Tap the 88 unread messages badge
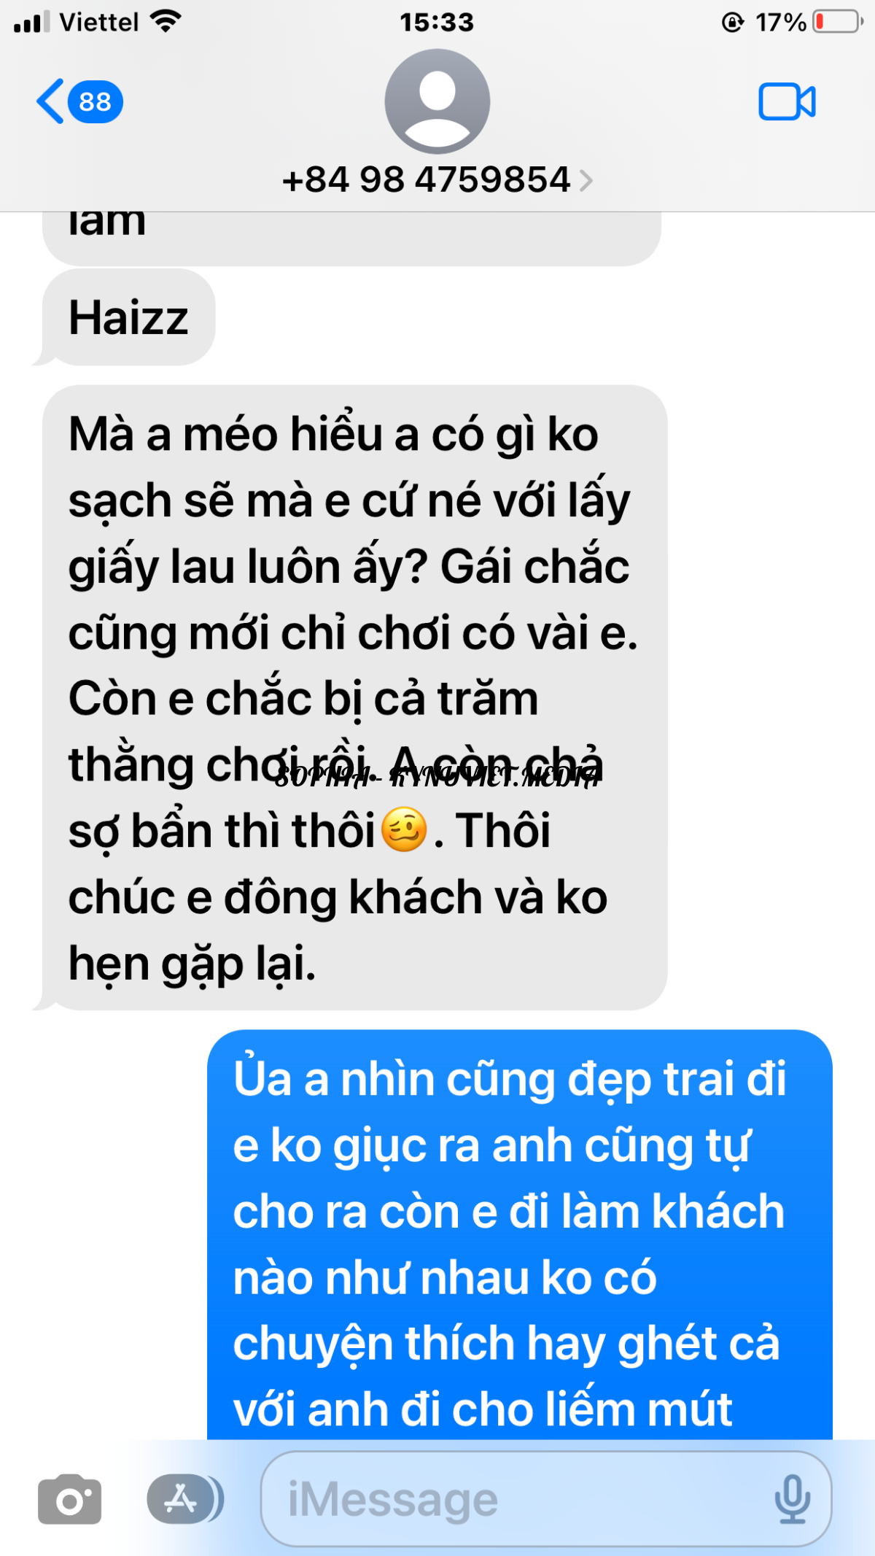The height and width of the screenshot is (1556, 875). [95, 101]
